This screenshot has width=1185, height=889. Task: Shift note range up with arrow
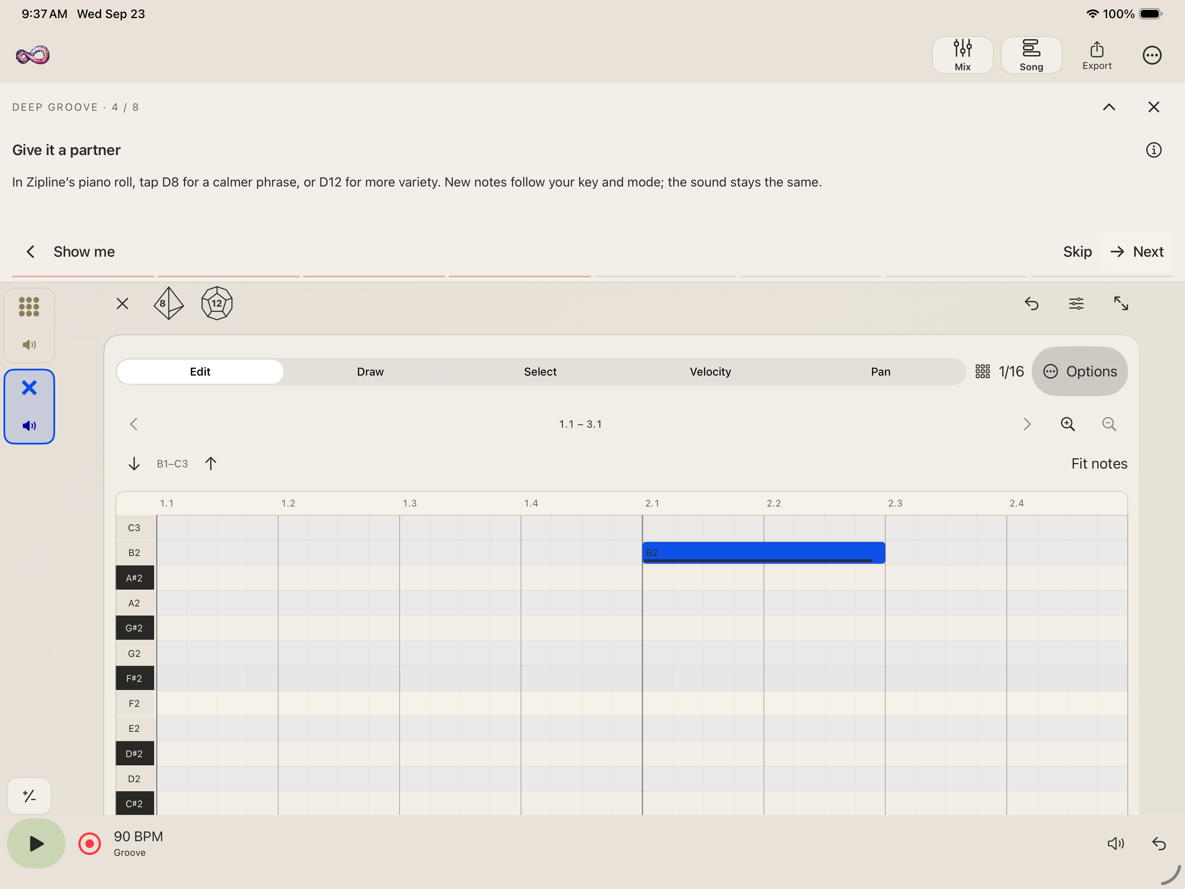[211, 463]
